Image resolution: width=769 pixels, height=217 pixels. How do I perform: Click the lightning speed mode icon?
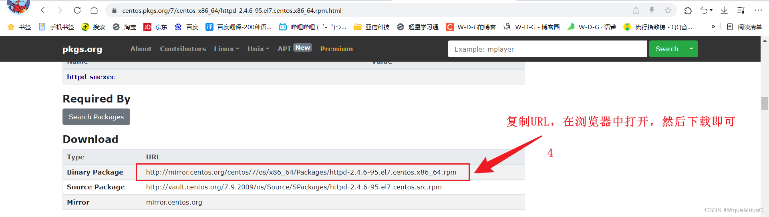click(652, 10)
